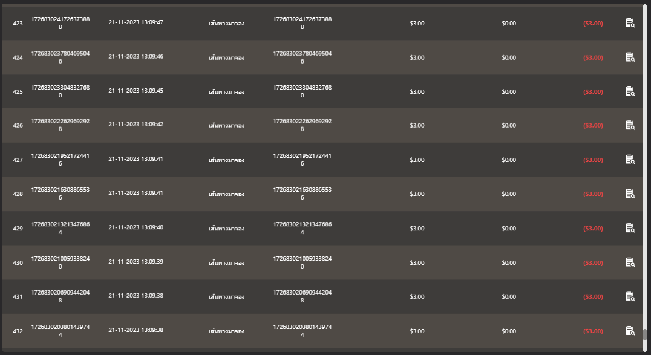651x355 pixels.
Task: Open the details icon for the last row 432
Action: tap(630, 331)
